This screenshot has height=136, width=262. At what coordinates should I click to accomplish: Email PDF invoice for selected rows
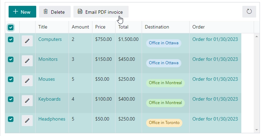(101, 12)
